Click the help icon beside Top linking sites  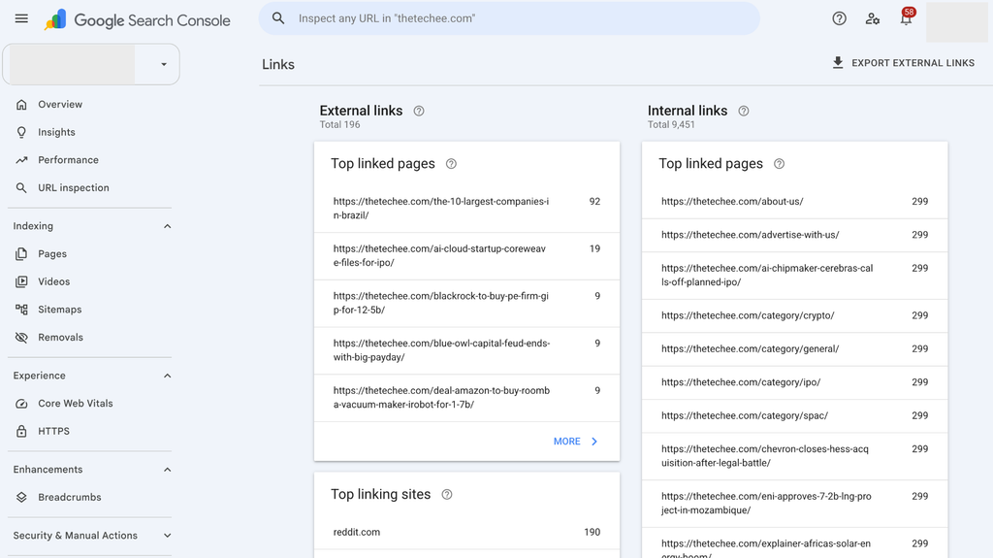446,495
